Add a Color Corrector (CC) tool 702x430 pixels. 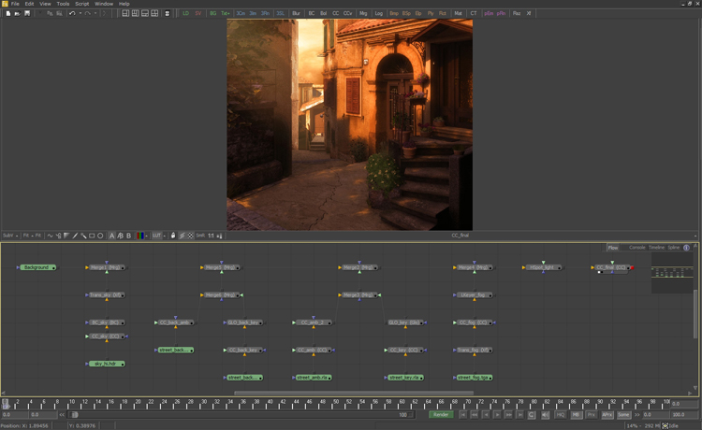tap(336, 14)
